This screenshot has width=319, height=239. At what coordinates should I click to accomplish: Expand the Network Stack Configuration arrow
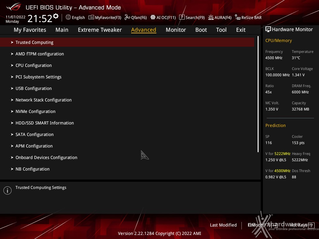(12, 100)
